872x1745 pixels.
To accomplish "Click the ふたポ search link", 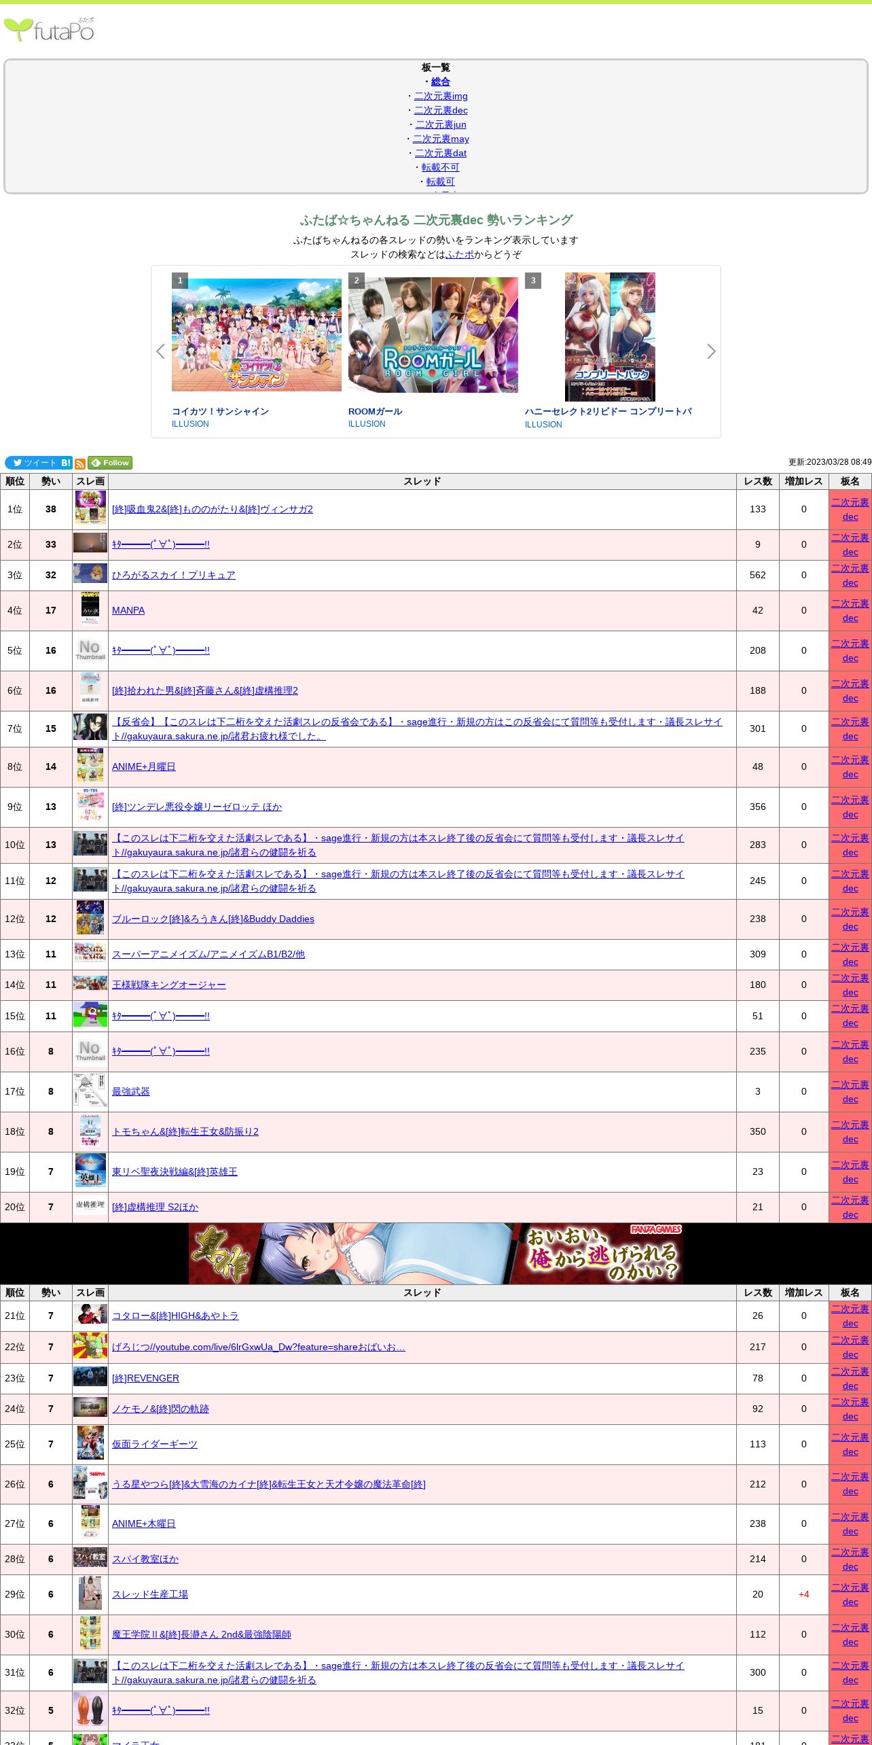I will click(460, 254).
